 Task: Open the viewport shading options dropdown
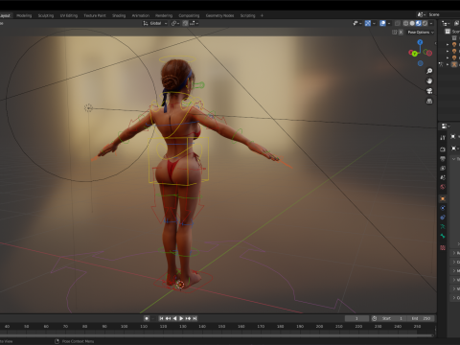coord(431,23)
